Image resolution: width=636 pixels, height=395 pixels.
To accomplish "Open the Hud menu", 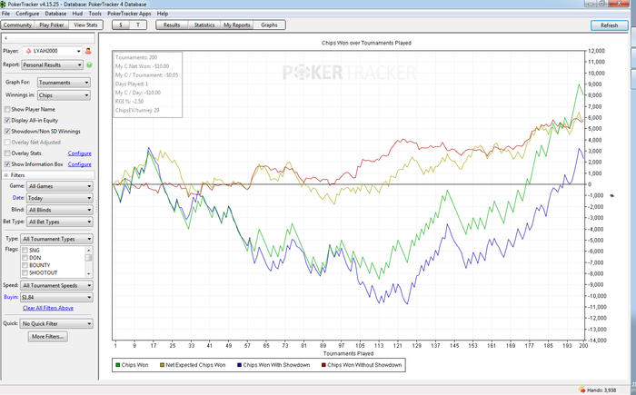I will click(x=77, y=14).
